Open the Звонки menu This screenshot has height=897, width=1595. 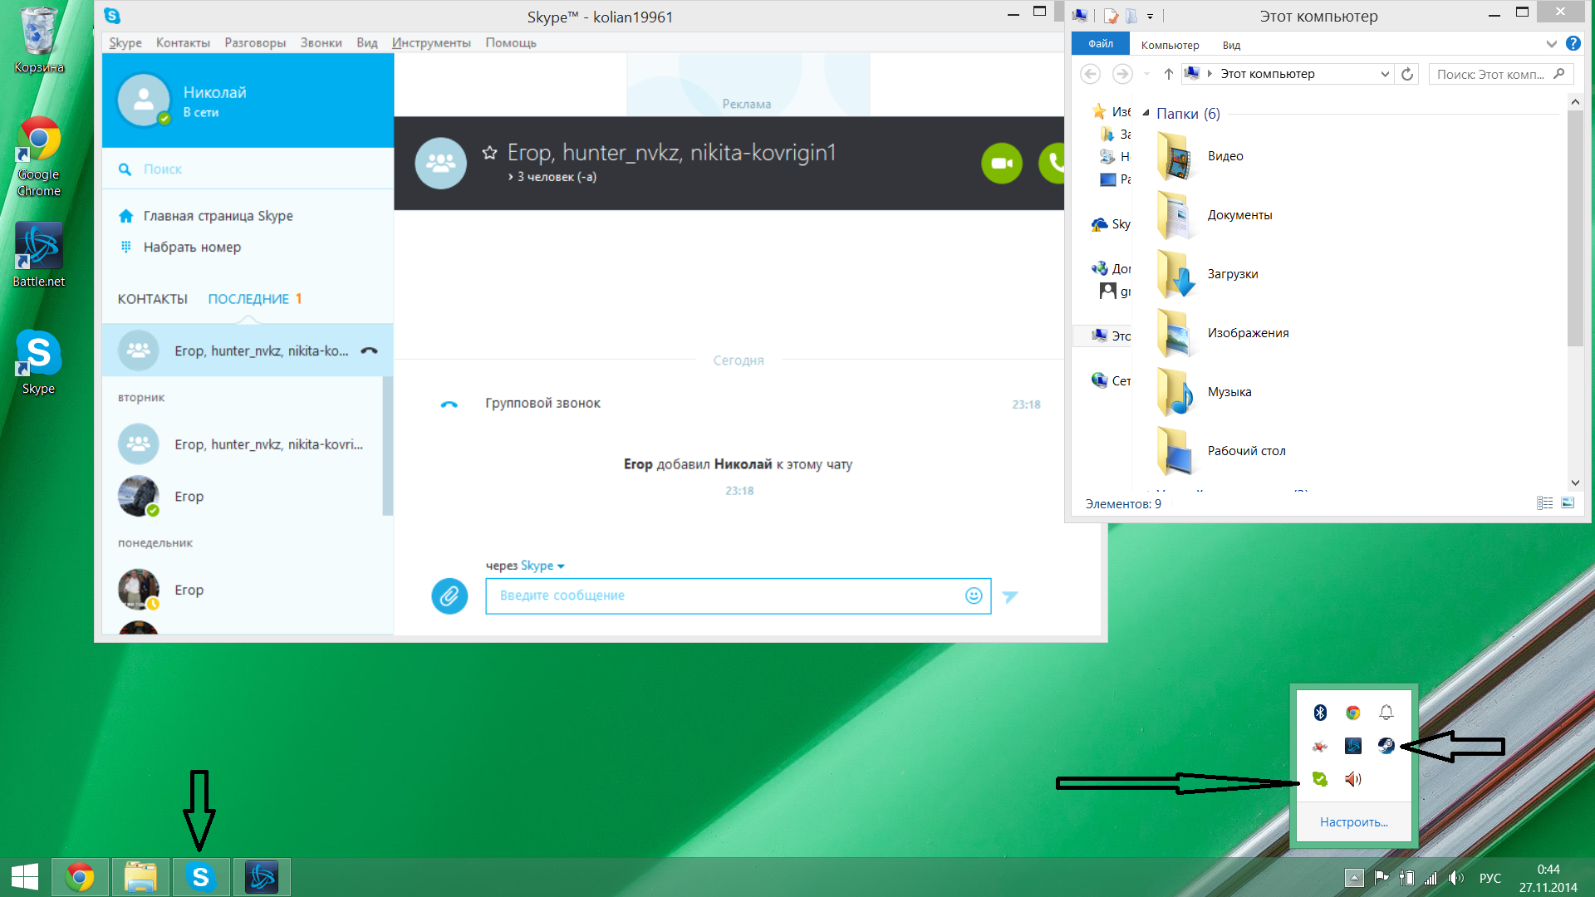321,43
